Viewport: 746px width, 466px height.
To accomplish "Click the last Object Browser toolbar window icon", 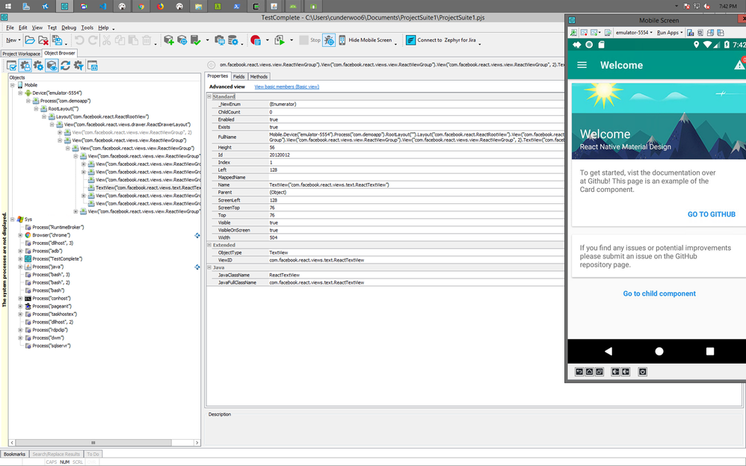I will [x=92, y=66].
